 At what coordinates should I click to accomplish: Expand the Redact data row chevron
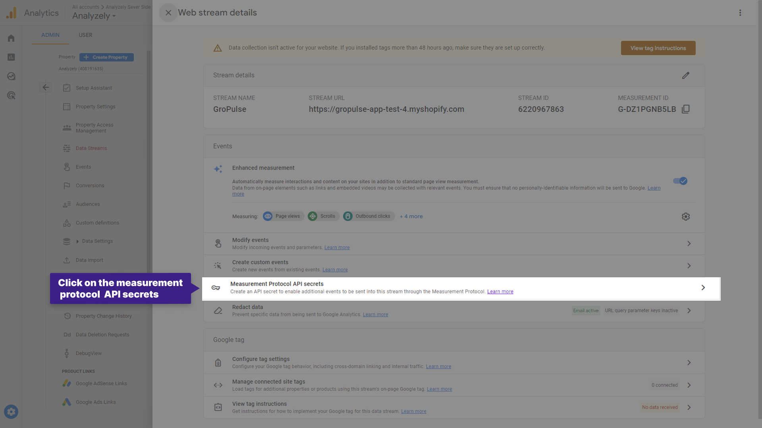689,311
